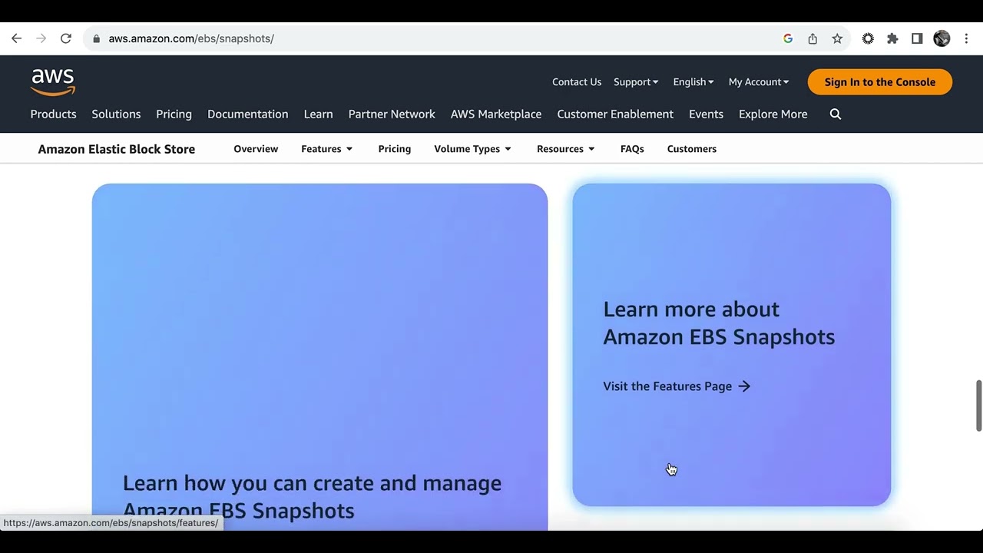Open the Pricing menu in top nav
983x553 pixels.
[174, 114]
